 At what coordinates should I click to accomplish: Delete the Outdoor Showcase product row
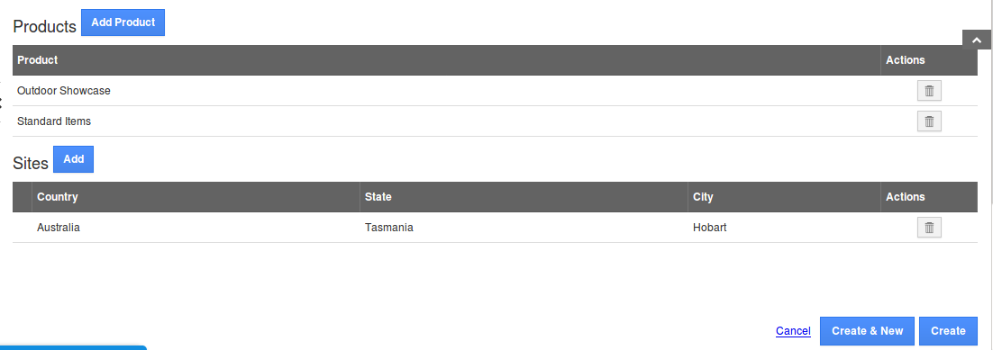point(929,91)
